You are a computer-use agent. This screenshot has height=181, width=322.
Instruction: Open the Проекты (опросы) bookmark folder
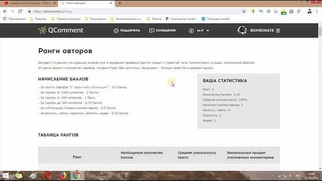[x=66, y=19]
